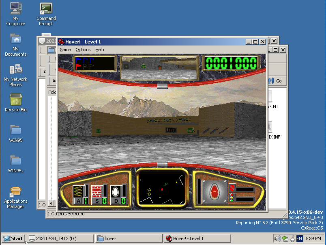326x245 pixels.
Task: Close the hover explorer window behind
Action: coord(283,50)
